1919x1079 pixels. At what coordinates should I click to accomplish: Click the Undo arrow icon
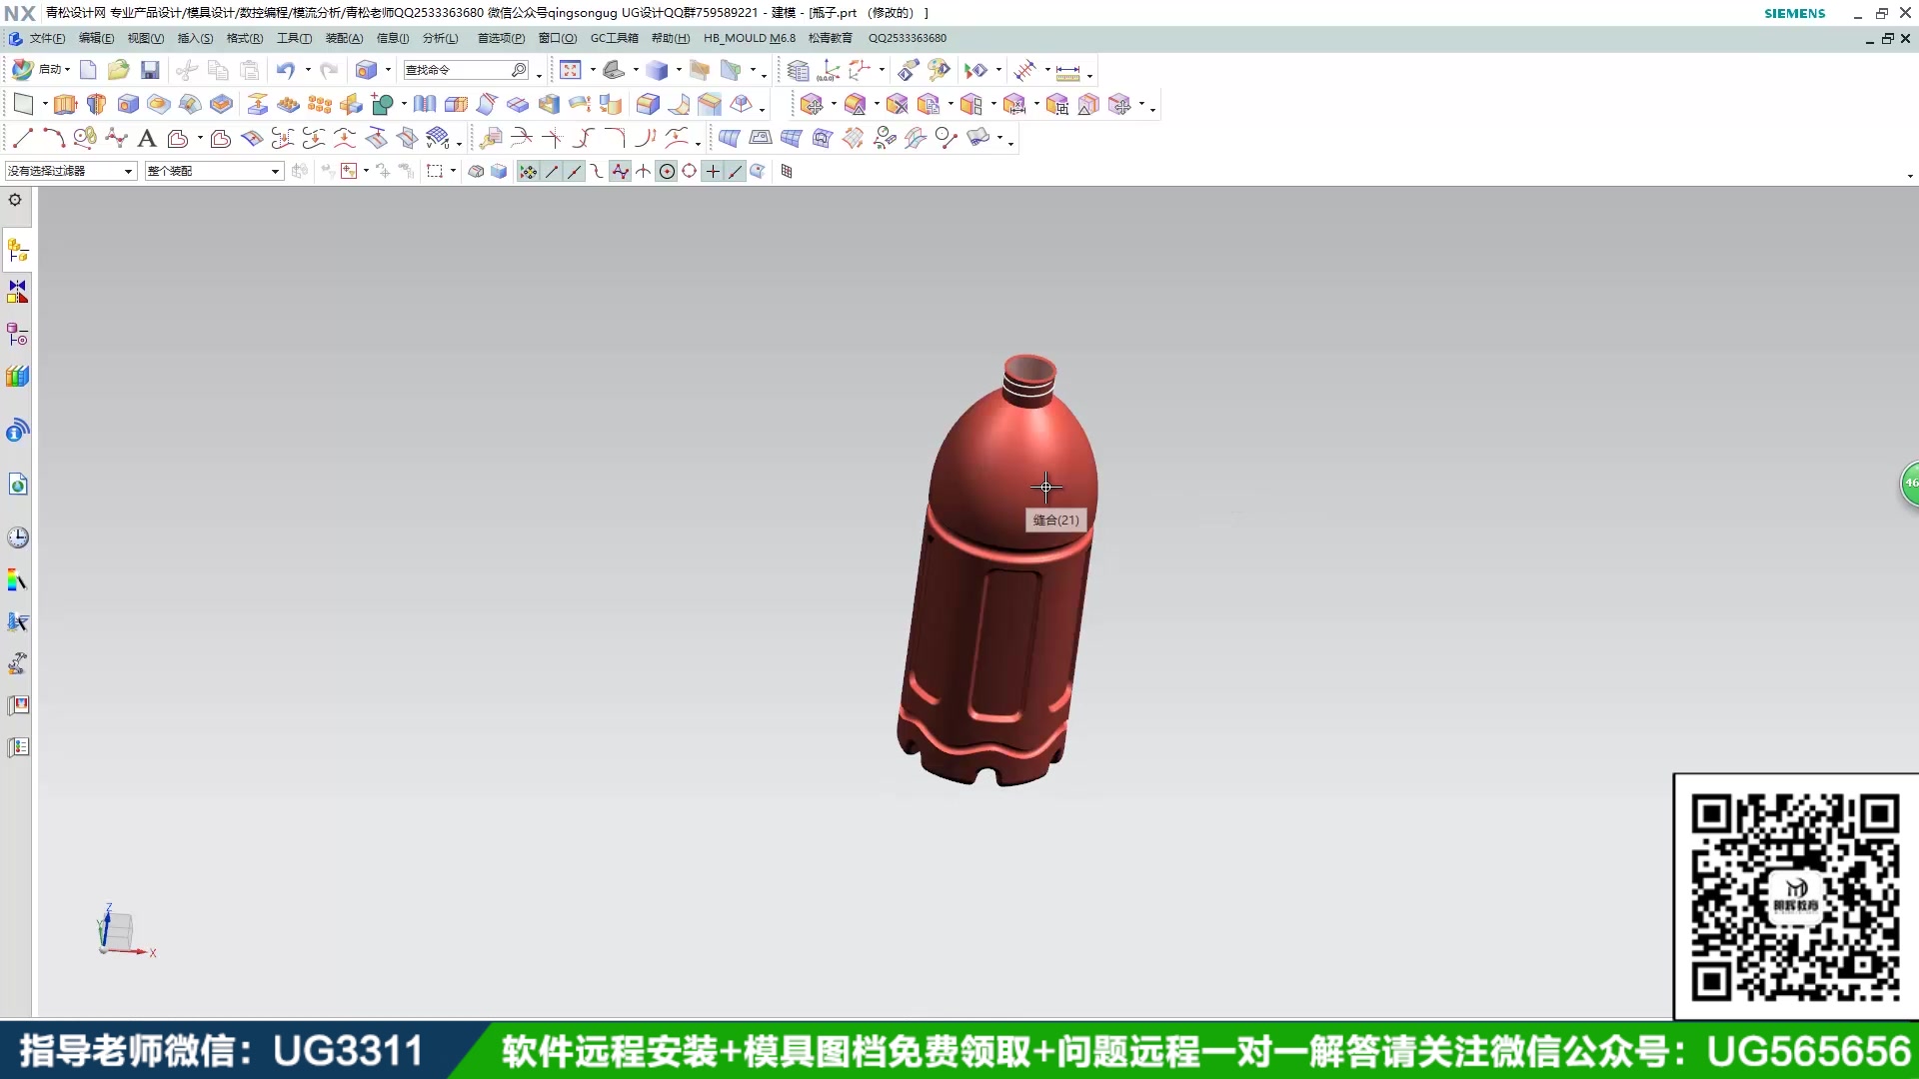(x=285, y=70)
